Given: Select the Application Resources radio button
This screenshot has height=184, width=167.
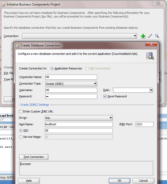Looking at the screenshot, I should point(52,68).
